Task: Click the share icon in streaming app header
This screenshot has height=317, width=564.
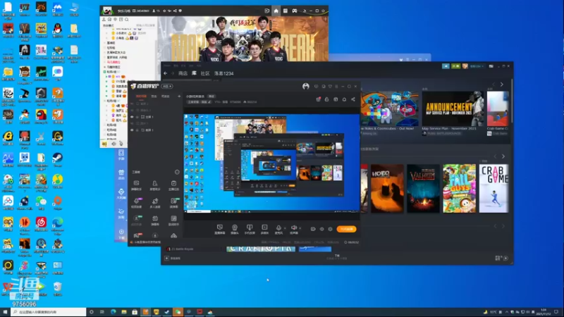Action: pyautogui.click(x=353, y=99)
